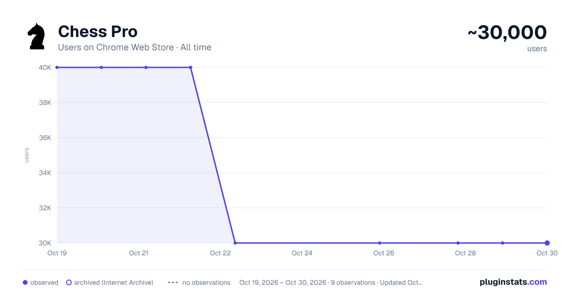Click the date range and observations footer text
Screen dimensions: 570x299
pos(331,282)
